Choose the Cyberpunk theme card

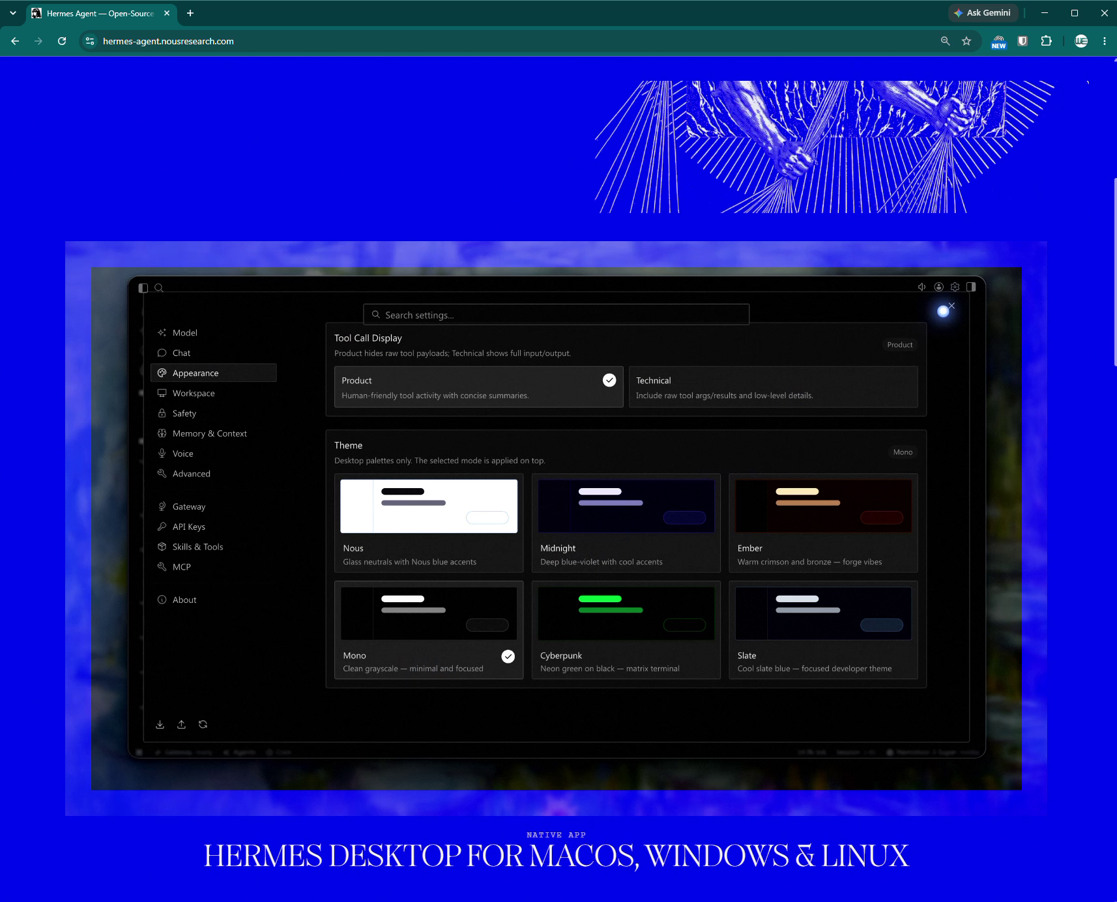pos(626,630)
